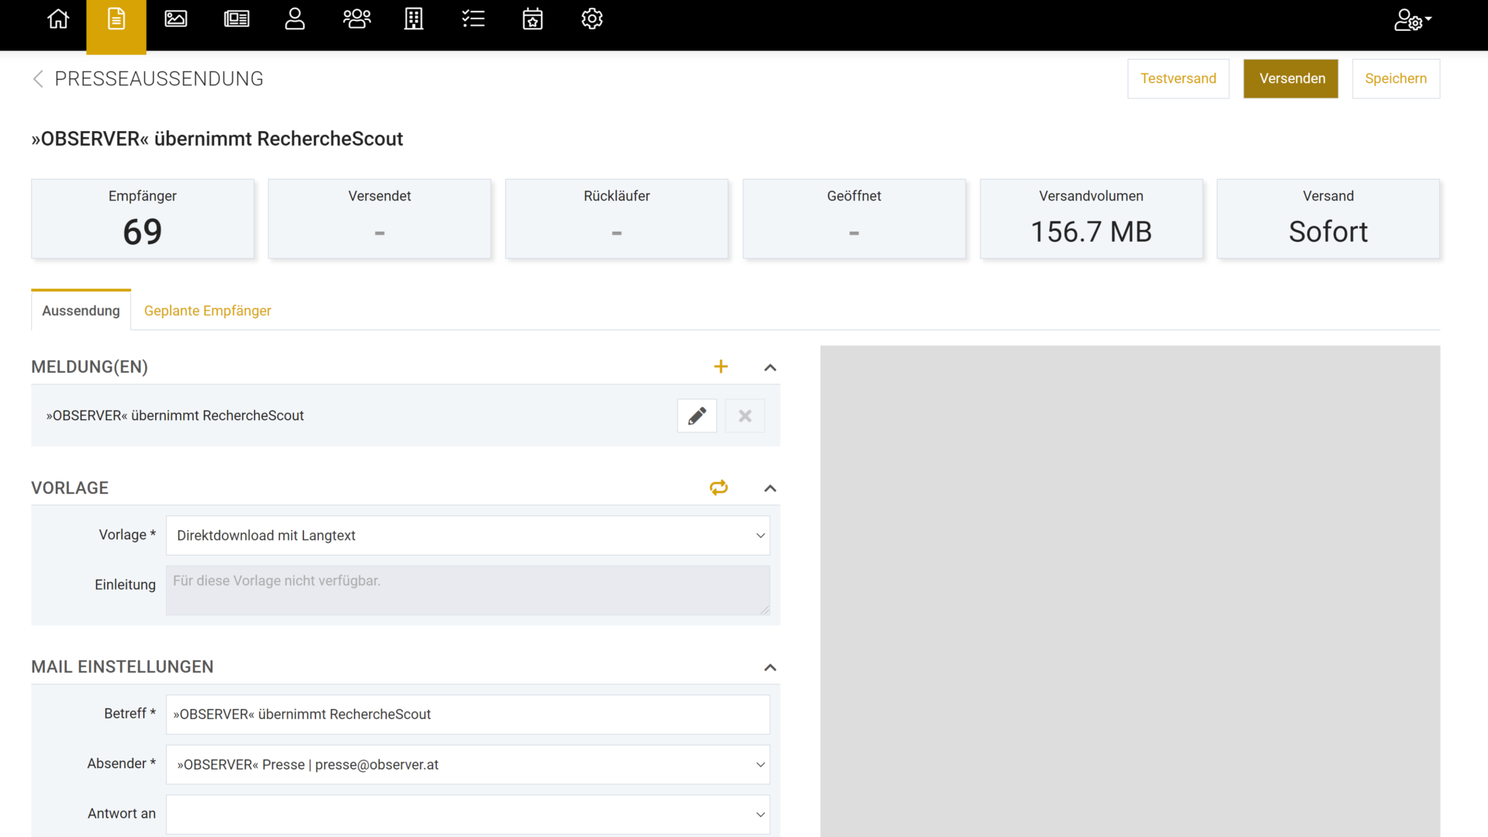Switch to the Geplante Empfänger tab
Image resolution: width=1488 pixels, height=837 pixels.
[208, 311]
